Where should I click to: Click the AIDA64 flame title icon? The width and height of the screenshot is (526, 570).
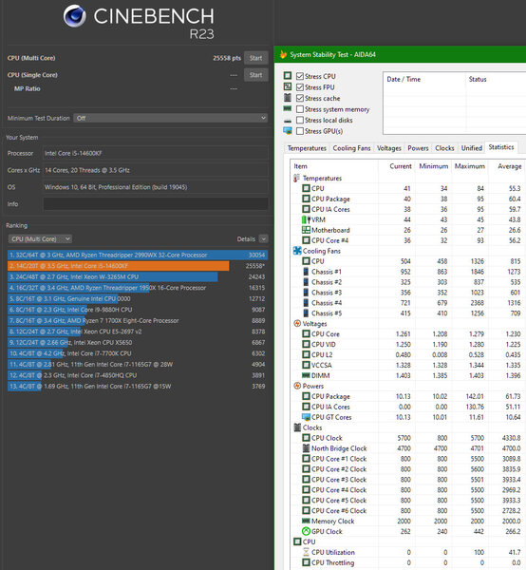click(x=283, y=54)
